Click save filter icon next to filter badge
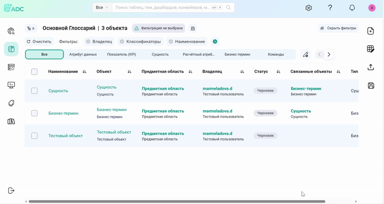Image resolution: width=384 pixels, height=204 pixels. pos(193,28)
